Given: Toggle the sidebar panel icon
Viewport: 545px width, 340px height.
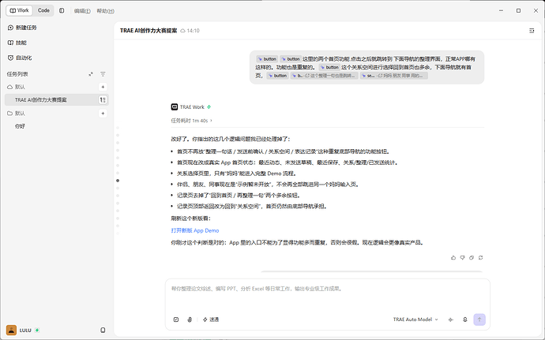Looking at the screenshot, I should click(x=62, y=10).
